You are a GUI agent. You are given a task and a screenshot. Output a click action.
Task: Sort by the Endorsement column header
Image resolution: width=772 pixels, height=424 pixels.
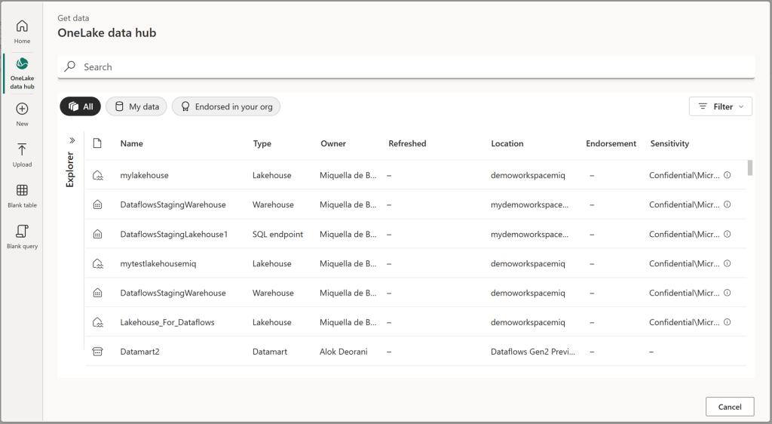(x=611, y=143)
